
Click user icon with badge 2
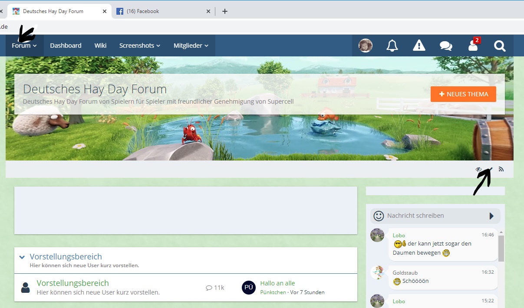(473, 46)
